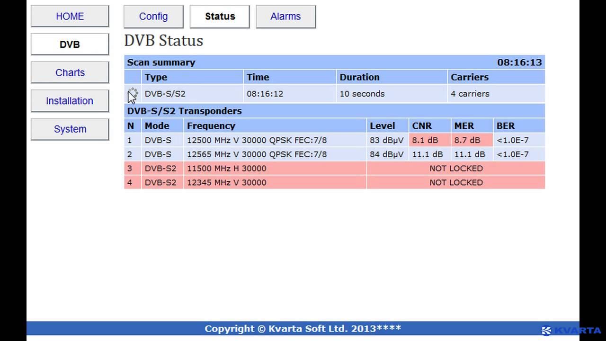This screenshot has height=341, width=606.
Task: Open the System section
Action: click(x=70, y=129)
